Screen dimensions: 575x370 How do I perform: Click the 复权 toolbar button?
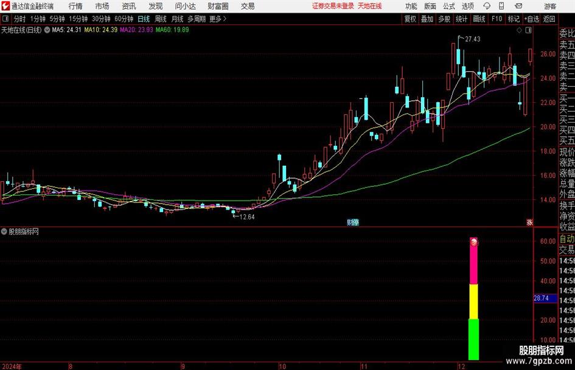point(410,19)
